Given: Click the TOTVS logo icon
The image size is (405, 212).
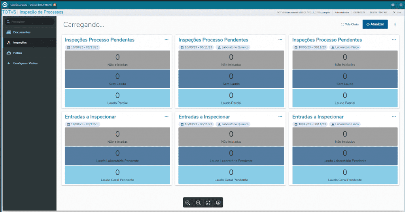Looking at the screenshot, I should coord(5,5).
